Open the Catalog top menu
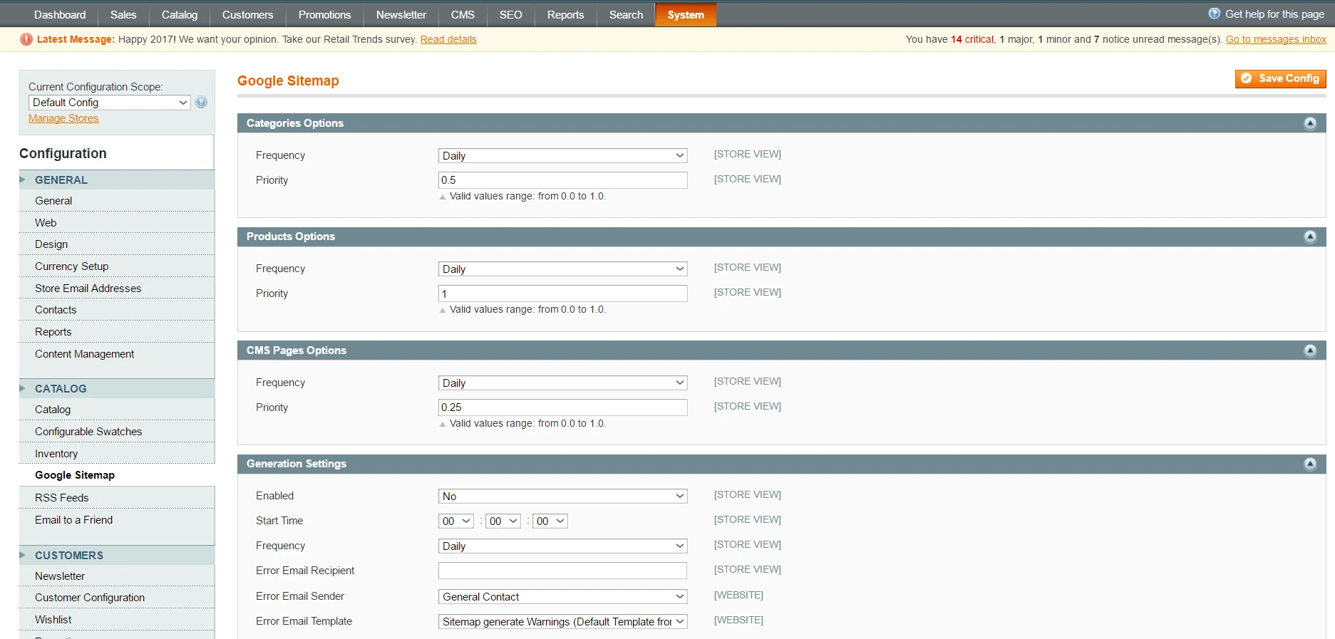Screen dimensions: 1335x639 [x=180, y=15]
